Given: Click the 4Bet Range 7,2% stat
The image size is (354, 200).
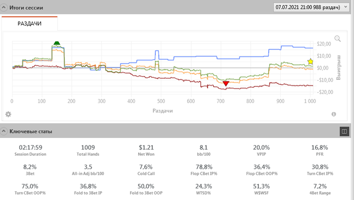Looking at the screenshot, I should pos(320,189).
